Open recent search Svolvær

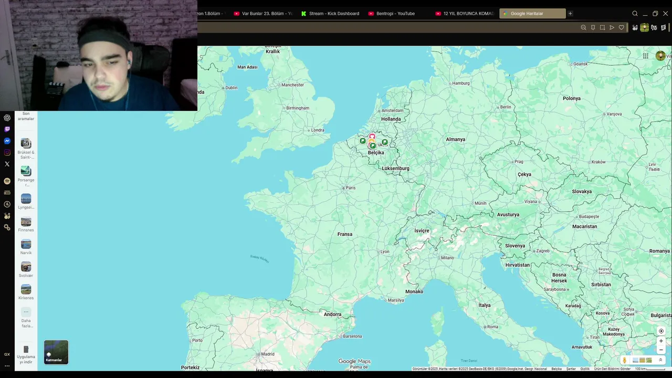coord(26,269)
